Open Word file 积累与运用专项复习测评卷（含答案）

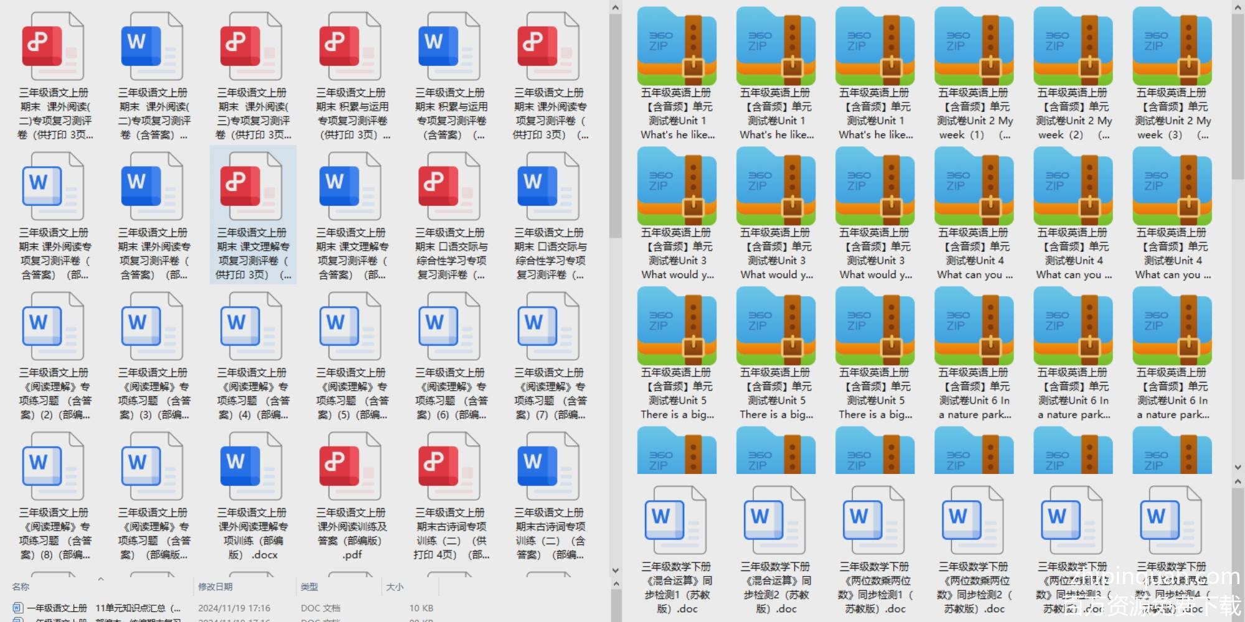pyautogui.click(x=451, y=77)
